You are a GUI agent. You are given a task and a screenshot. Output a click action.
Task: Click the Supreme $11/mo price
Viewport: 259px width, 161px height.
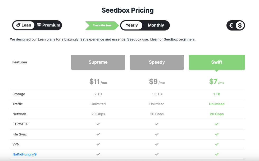pyautogui.click(x=98, y=82)
